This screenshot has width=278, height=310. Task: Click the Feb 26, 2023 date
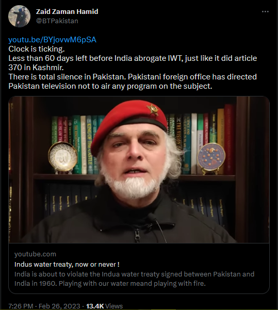pyautogui.click(x=59, y=306)
